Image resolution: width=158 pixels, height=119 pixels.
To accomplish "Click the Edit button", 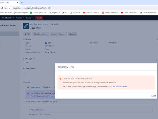I will tap(27, 34).
